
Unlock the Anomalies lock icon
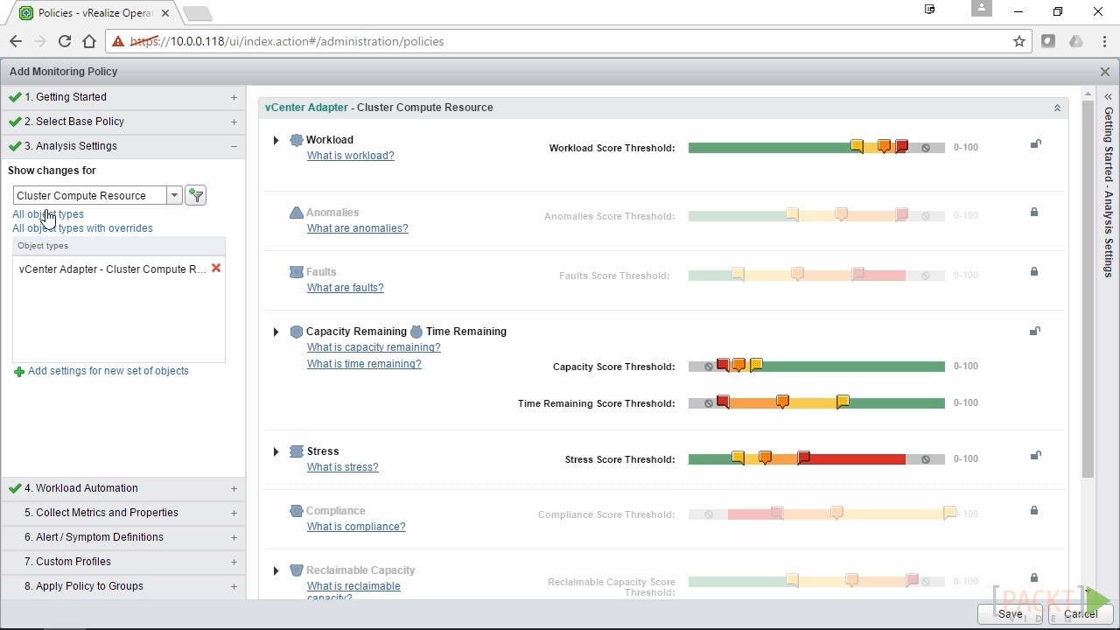[x=1033, y=212]
